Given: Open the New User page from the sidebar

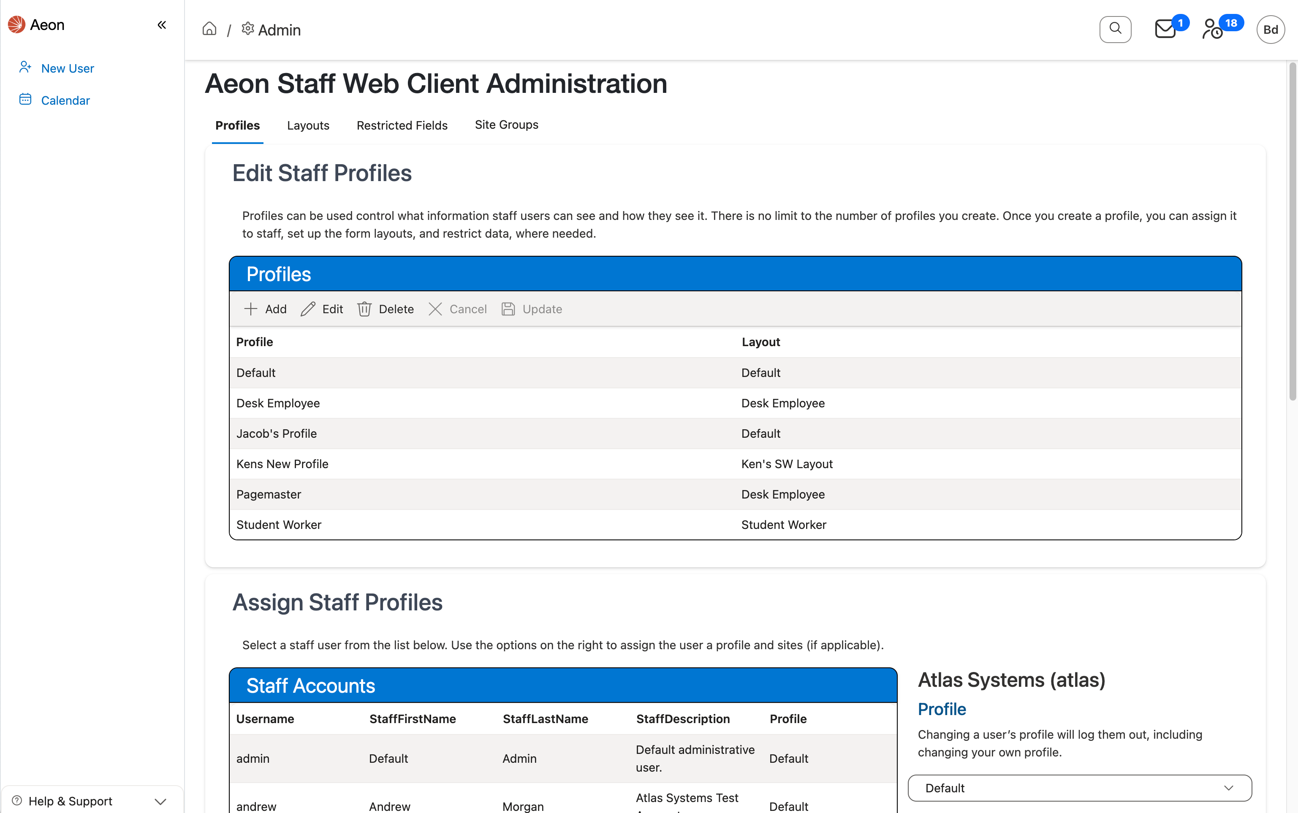Looking at the screenshot, I should pyautogui.click(x=67, y=68).
